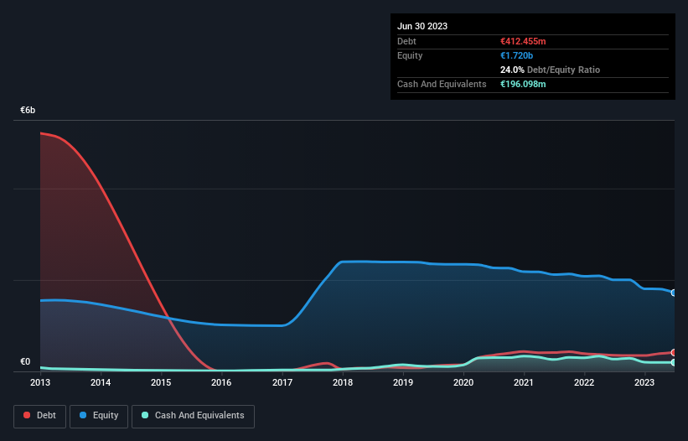The image size is (688, 441).
Task: Toggle the Equity series legend button
Action: (x=99, y=416)
